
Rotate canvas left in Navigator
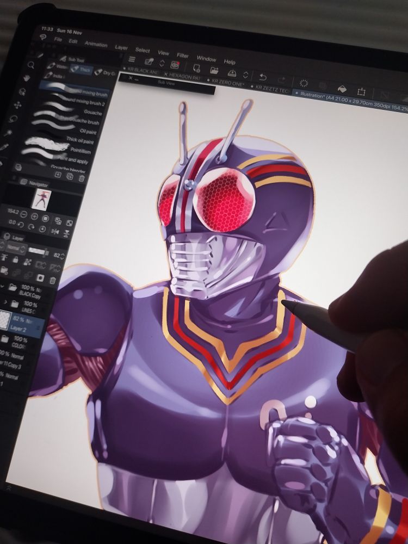pos(21,225)
